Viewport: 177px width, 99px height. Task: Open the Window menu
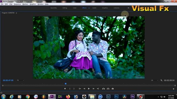pos(40,4)
